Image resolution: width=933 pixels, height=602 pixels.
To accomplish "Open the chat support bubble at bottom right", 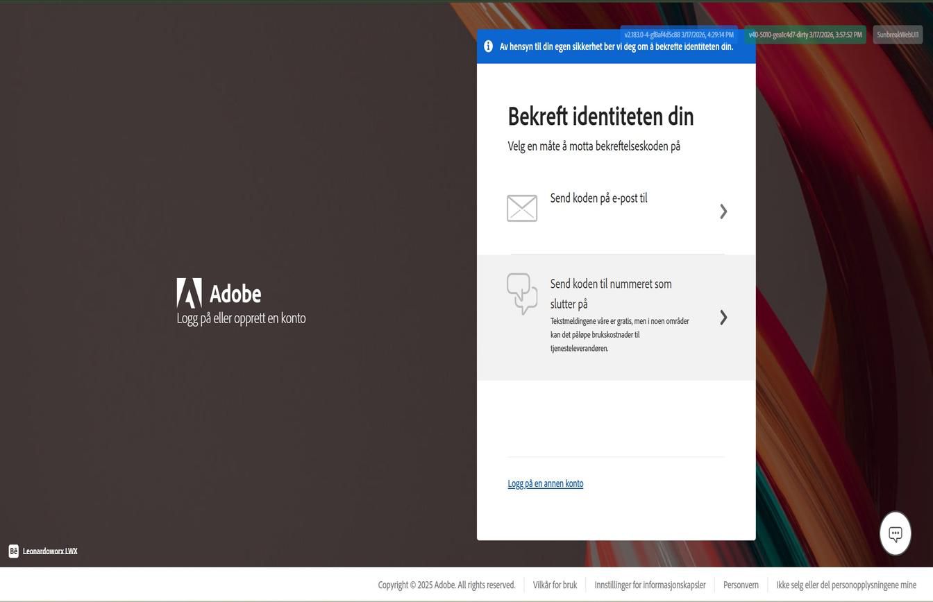I will [895, 533].
